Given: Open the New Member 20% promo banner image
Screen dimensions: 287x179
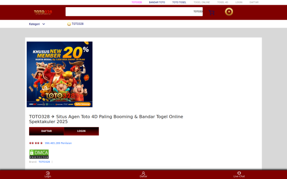Looking at the screenshot, I should (x=59, y=74).
